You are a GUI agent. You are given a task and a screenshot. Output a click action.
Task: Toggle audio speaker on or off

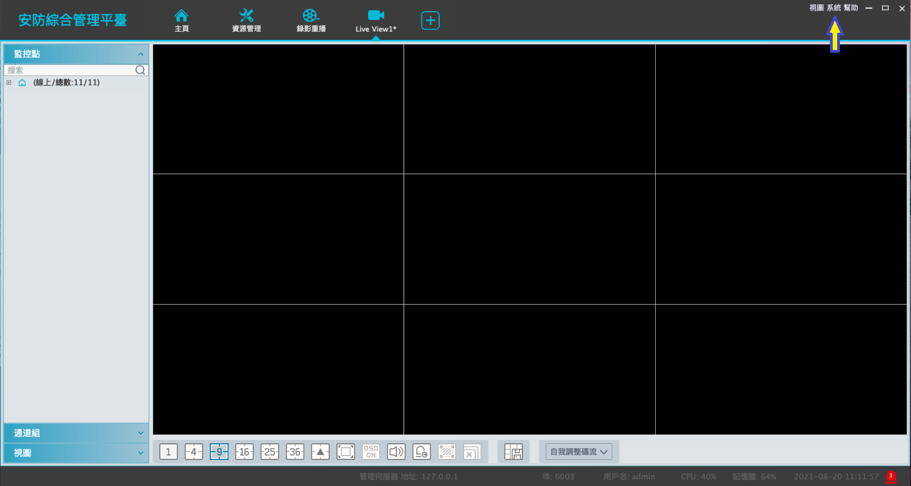pyautogui.click(x=396, y=452)
